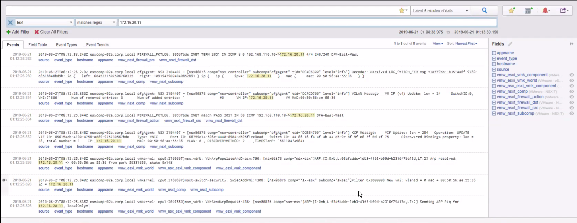Open the share/export query icon
Image resolution: width=577 pixels, height=223 pixels.
[564, 10]
